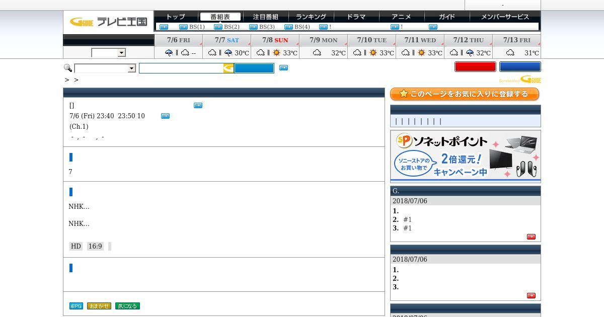Click the first unlabeled arrow in the sub-navigation
604x317 pixels.
pyautogui.click(x=164, y=27)
